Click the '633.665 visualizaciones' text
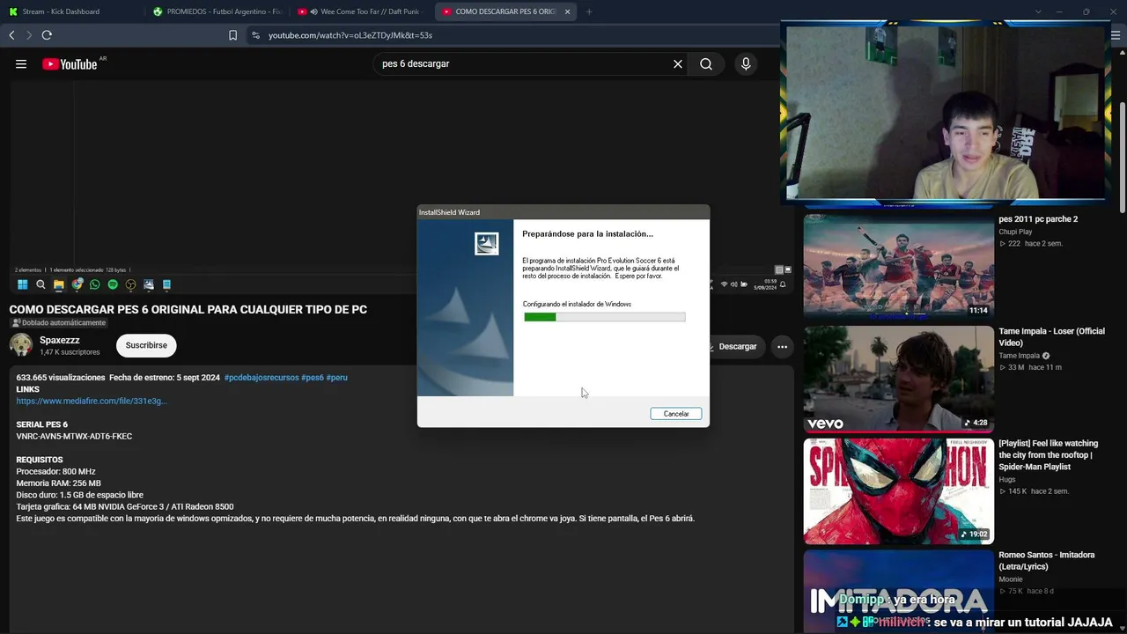 coord(61,378)
